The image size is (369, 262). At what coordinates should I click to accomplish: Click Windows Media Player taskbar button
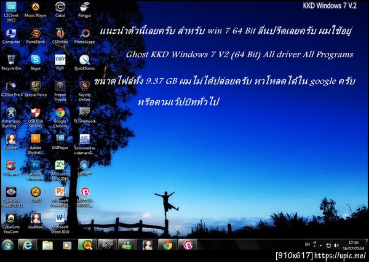67,245
